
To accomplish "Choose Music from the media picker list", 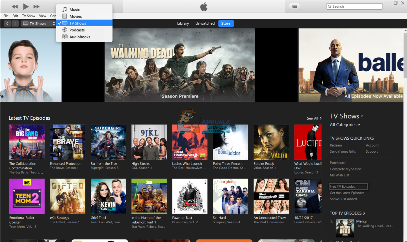I will (84, 10).
